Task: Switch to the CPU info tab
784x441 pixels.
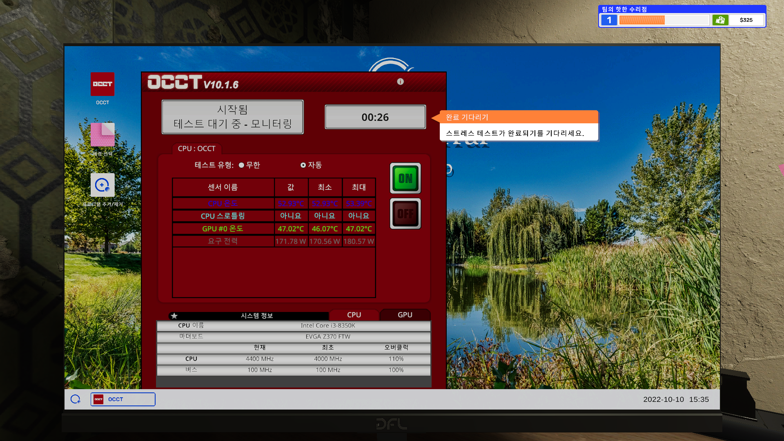Action: [354, 315]
